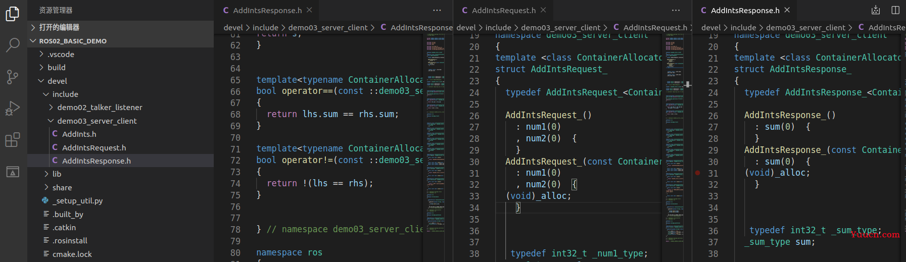Screen dimensions: 906x262
Task: Close the AddIntsRequest.h tab
Action: [x=543, y=10]
